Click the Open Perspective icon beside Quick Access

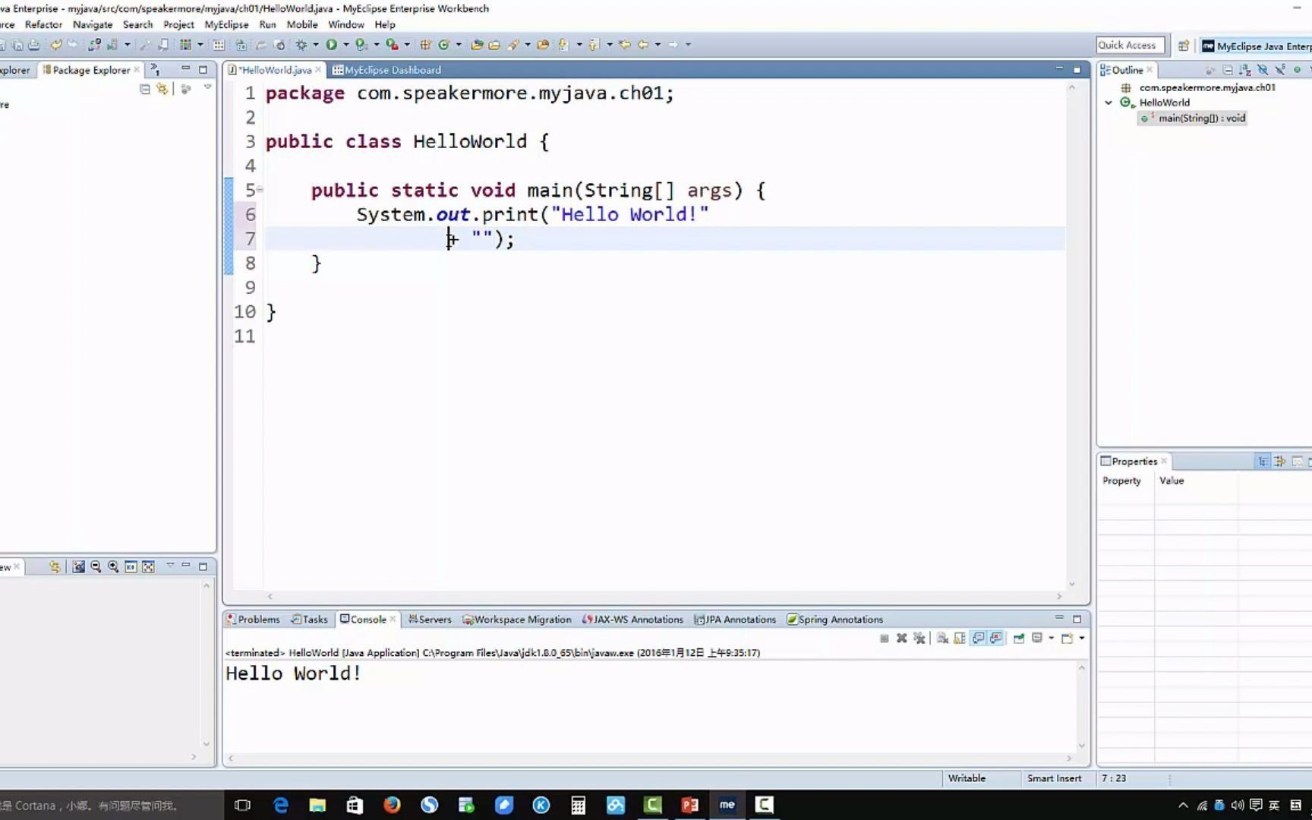[1183, 46]
